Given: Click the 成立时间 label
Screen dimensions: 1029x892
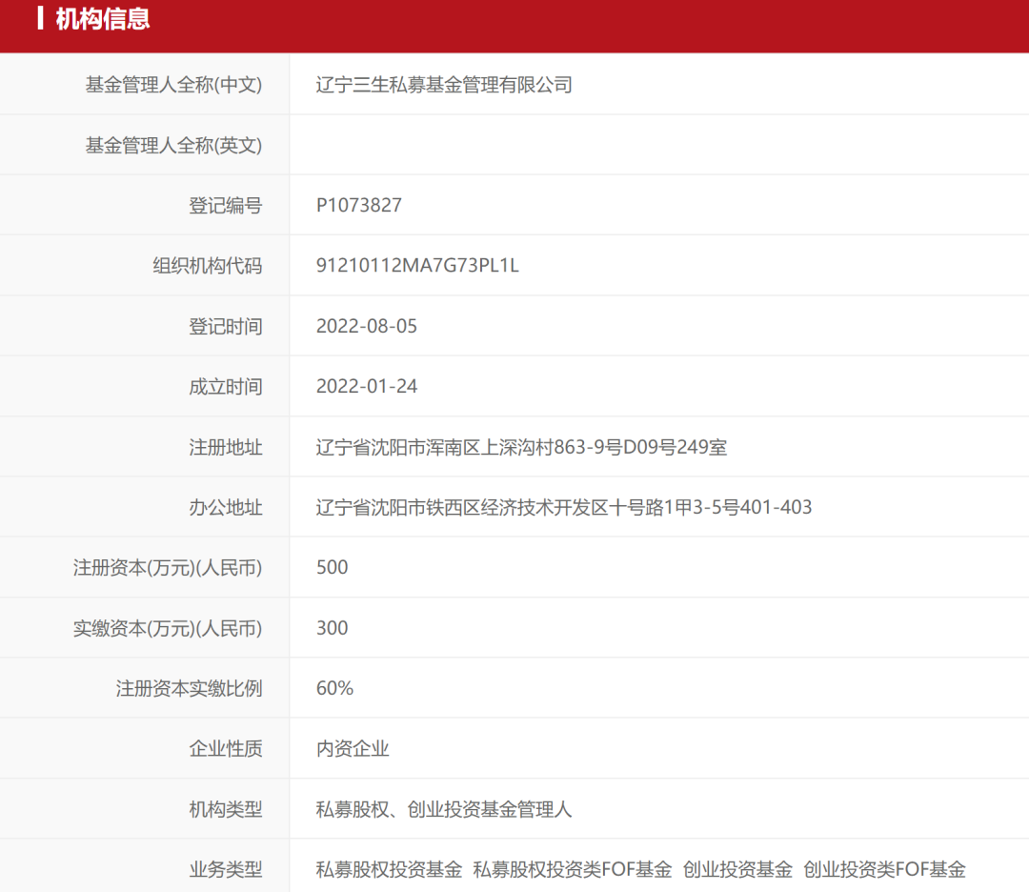Looking at the screenshot, I should coord(226,387).
